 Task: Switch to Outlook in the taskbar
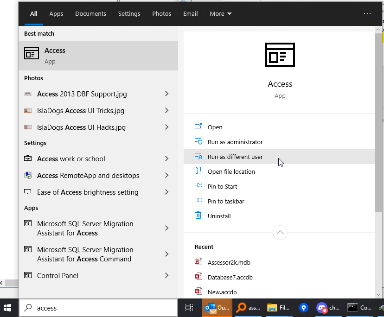pyautogui.click(x=217, y=308)
